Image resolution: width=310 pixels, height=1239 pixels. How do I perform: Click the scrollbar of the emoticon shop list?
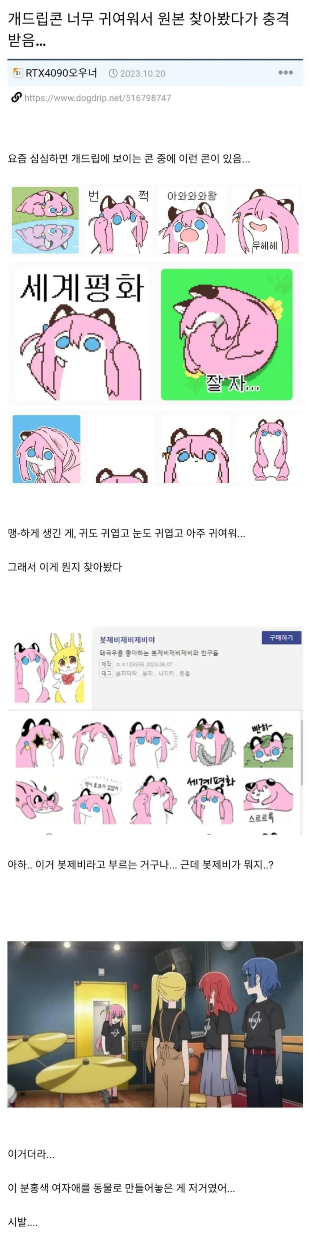[x=301, y=752]
